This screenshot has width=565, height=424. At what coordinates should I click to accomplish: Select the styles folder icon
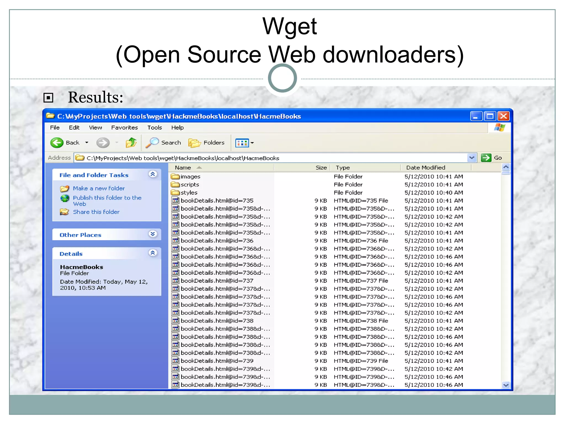point(175,192)
